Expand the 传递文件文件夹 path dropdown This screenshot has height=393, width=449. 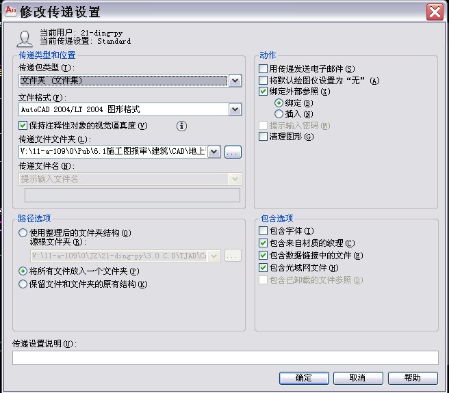pos(214,152)
